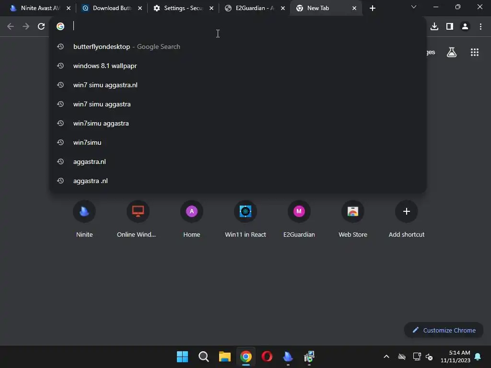The image size is (491, 368).
Task: Open the Home shortcut
Action: coord(192,218)
